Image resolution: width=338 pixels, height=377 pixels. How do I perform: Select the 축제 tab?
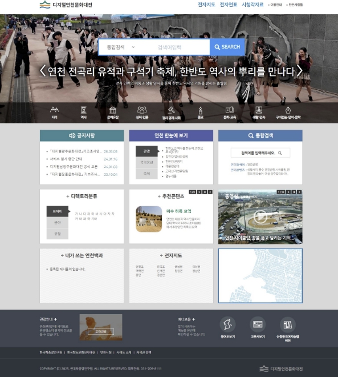tap(147, 174)
